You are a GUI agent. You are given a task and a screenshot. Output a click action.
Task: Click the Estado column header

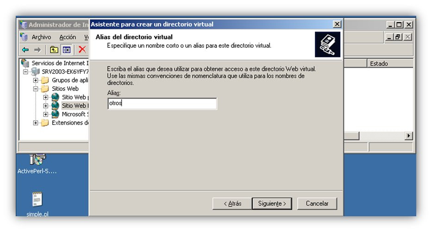tap(389, 63)
